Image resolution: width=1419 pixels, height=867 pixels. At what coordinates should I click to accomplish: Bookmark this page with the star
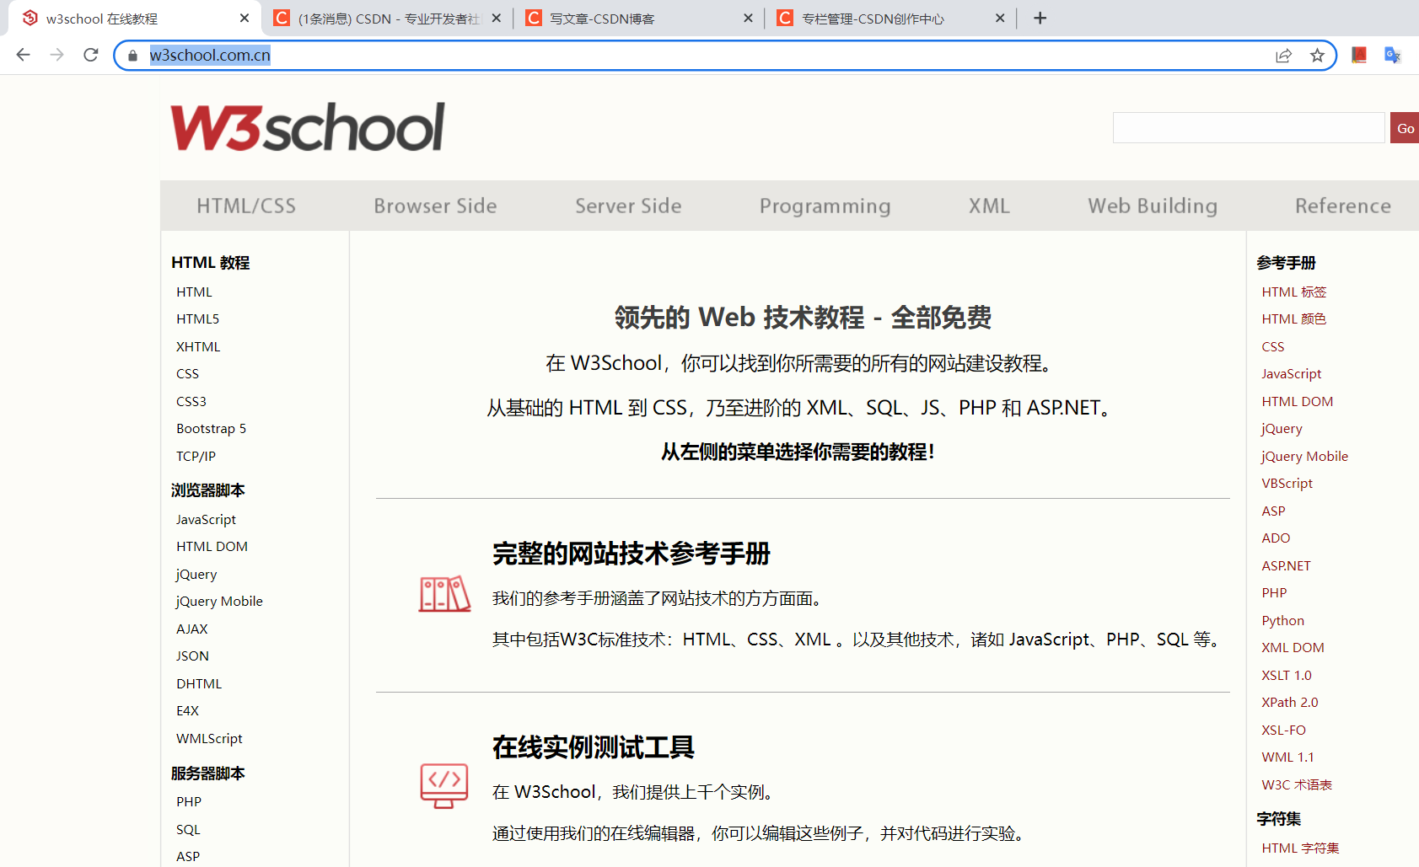click(x=1317, y=56)
